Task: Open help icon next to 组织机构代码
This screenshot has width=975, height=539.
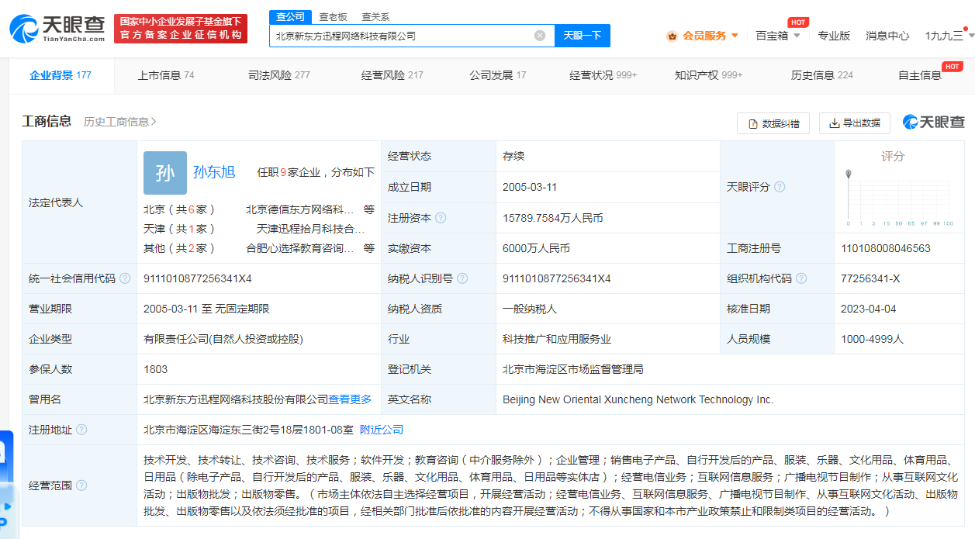Action: pyautogui.click(x=801, y=278)
